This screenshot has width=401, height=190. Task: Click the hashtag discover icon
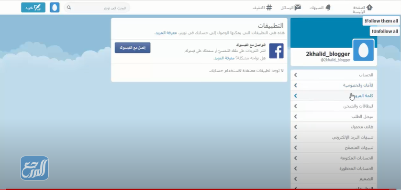[x=269, y=8]
